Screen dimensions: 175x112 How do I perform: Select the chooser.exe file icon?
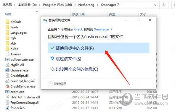(x=7, y=70)
